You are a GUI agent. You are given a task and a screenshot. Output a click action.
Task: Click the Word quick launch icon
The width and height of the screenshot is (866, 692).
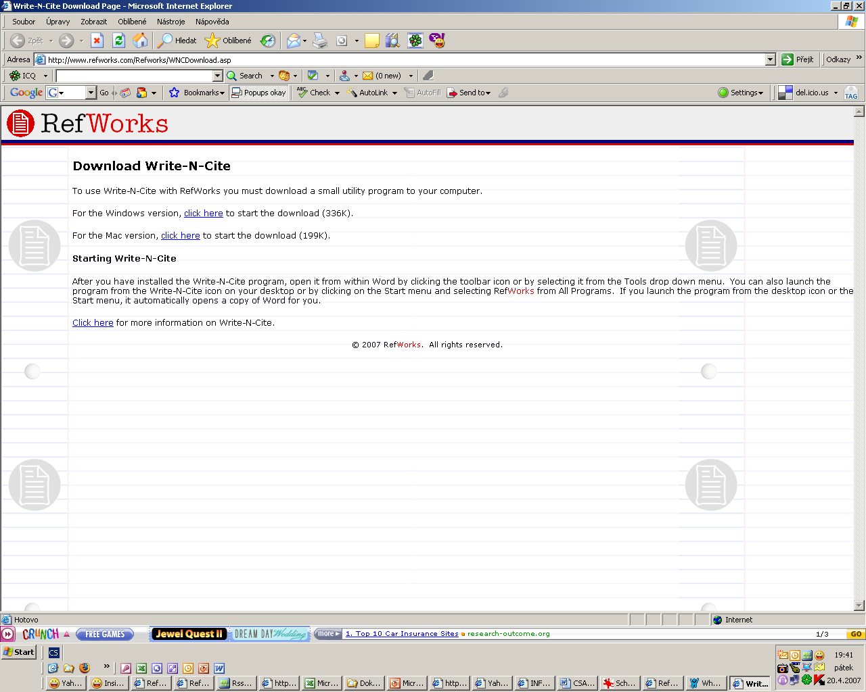pyautogui.click(x=219, y=668)
